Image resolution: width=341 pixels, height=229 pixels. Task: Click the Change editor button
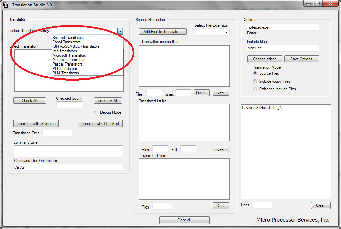tap(265, 59)
